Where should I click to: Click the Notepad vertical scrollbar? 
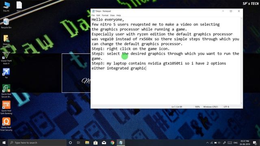(241, 61)
